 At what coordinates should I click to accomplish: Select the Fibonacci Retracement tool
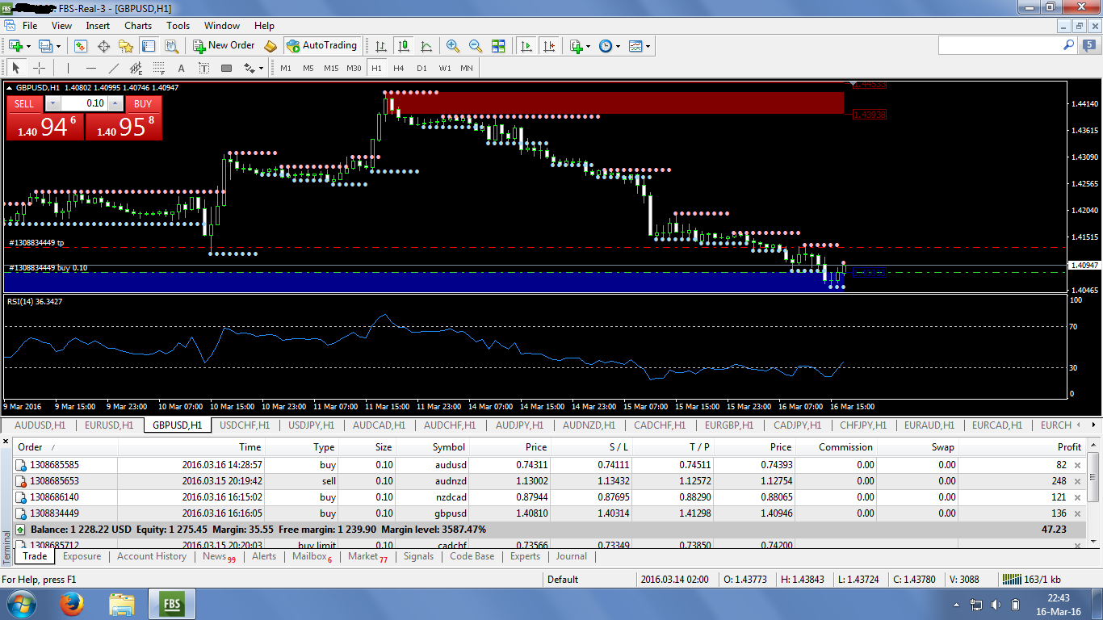[x=159, y=68]
